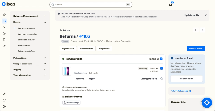
Task: Click the low risk fraud info icon
Action: (172, 58)
